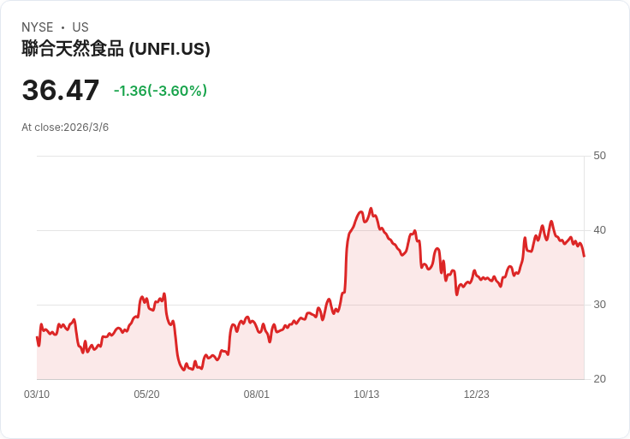Viewport: 630px width, 439px height.
Task: Click the chart's lowest trough after 05/20
Action: point(184,370)
